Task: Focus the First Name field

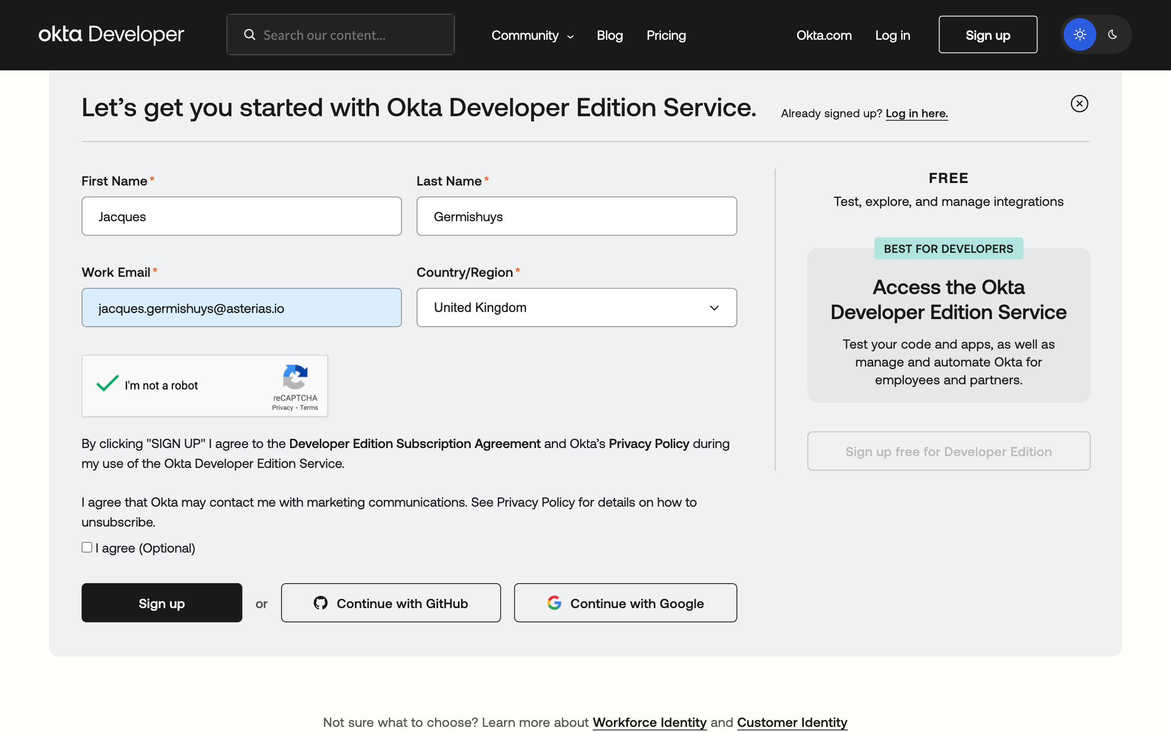Action: 241,216
